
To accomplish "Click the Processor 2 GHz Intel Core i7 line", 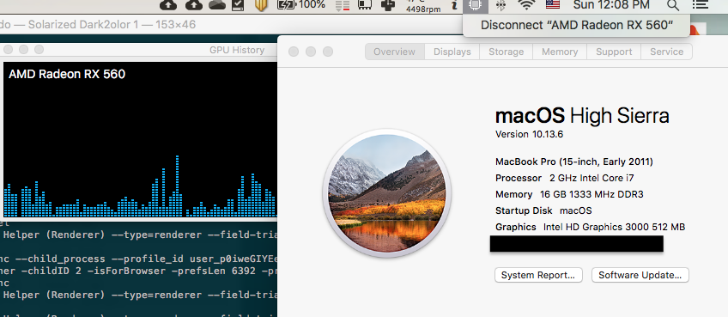I will point(565,178).
